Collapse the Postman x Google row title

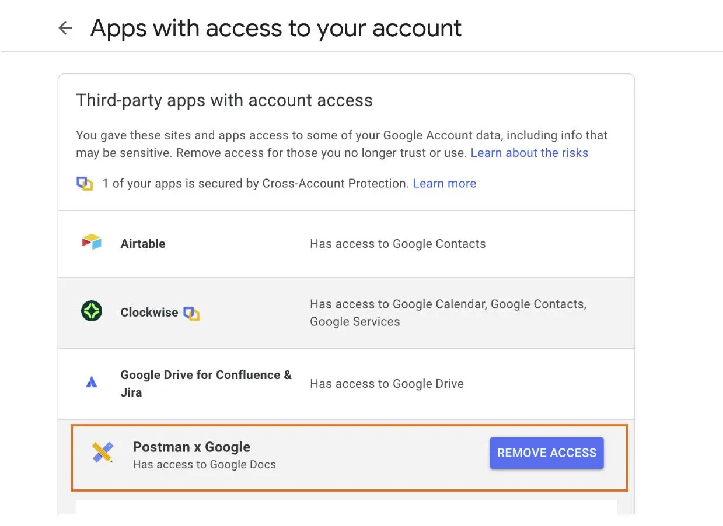(191, 447)
